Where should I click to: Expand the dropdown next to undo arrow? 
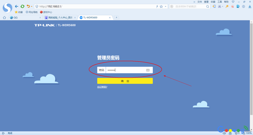(32, 7)
